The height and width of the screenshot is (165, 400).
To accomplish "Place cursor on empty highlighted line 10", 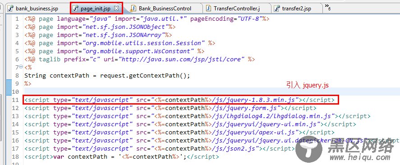I will (x=212, y=92).
